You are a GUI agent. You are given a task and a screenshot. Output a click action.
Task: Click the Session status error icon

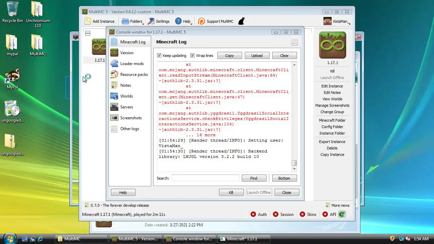pos(276,214)
